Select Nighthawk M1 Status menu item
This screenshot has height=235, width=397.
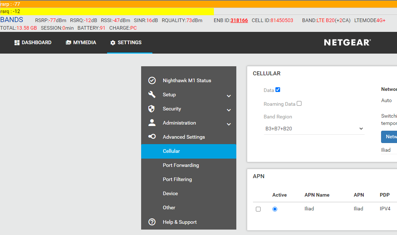[x=189, y=80]
